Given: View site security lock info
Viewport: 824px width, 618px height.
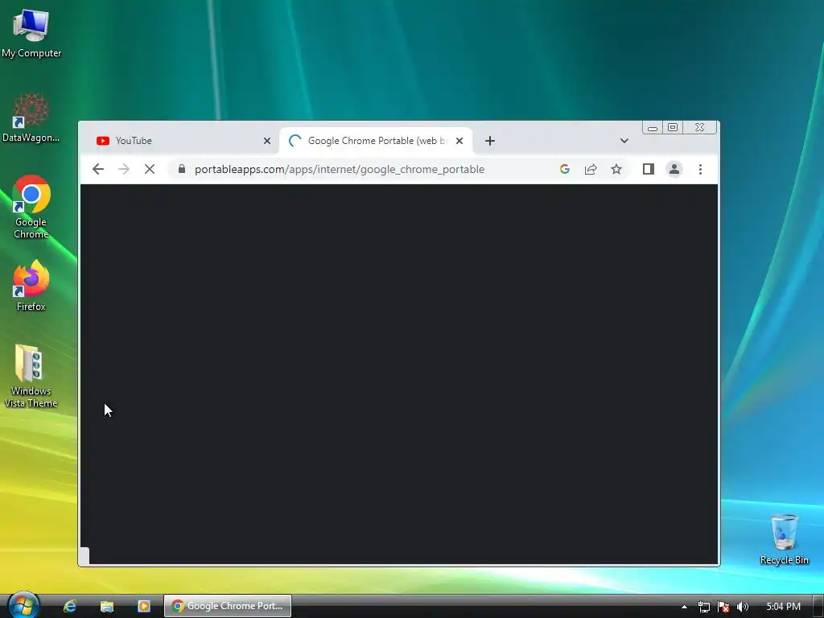Looking at the screenshot, I should click(182, 169).
